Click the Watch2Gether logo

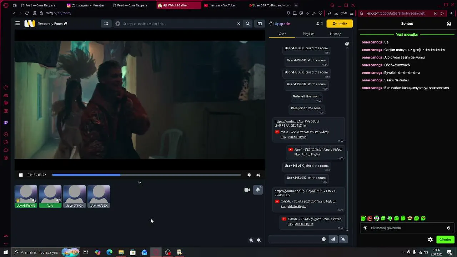30,24
